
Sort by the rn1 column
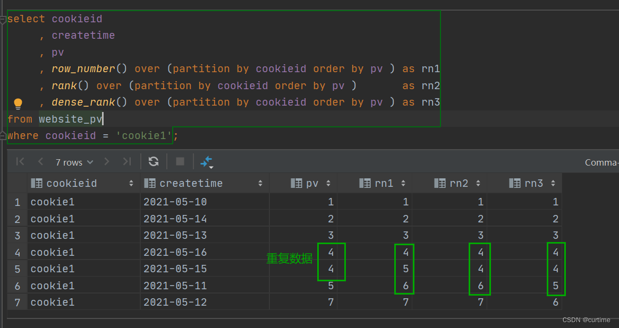click(403, 183)
